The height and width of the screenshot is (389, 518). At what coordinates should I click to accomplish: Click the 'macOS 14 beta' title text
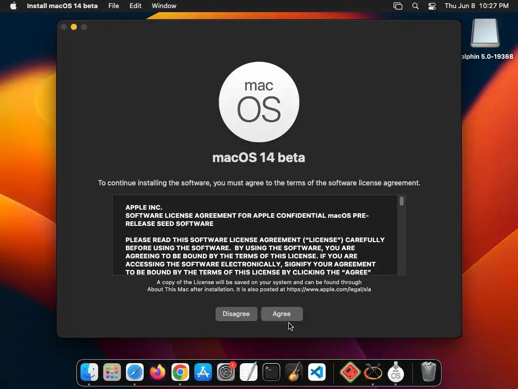click(x=258, y=158)
